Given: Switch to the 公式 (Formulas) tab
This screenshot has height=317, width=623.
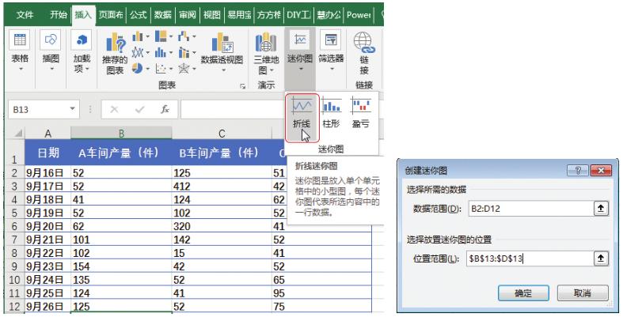Looking at the screenshot, I should pyautogui.click(x=139, y=15).
